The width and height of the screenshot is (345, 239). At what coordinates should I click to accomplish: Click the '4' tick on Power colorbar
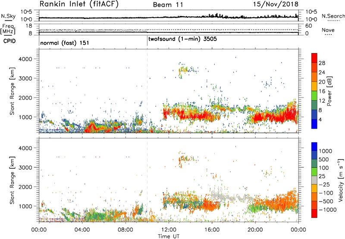click(320, 120)
